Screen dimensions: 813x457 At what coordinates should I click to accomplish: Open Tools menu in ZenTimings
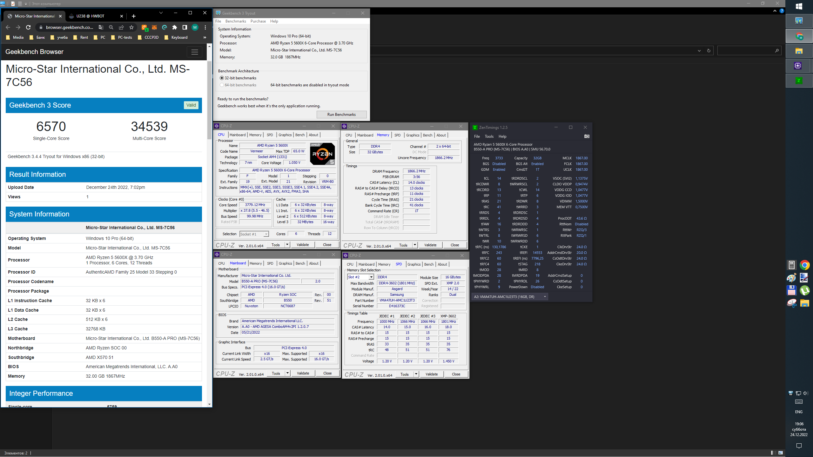click(x=489, y=136)
